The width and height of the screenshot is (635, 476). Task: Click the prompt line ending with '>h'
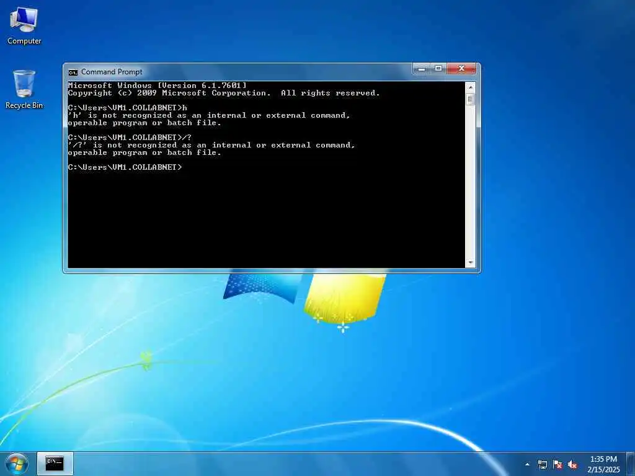(128, 108)
